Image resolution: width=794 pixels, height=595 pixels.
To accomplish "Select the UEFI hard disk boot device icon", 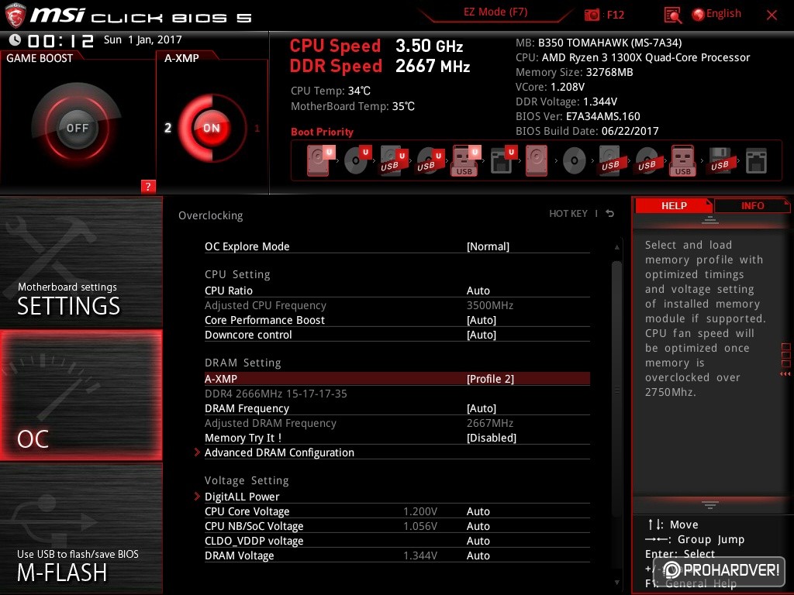I will coord(320,160).
